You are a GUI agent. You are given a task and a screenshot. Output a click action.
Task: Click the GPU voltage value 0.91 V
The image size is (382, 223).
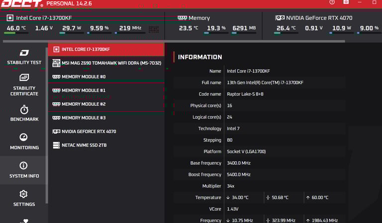pos(314,28)
